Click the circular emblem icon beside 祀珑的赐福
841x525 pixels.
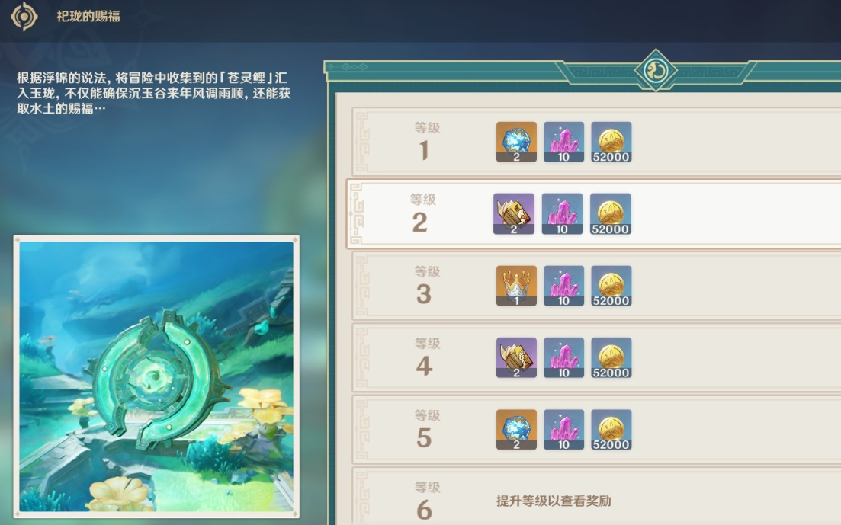[24, 17]
